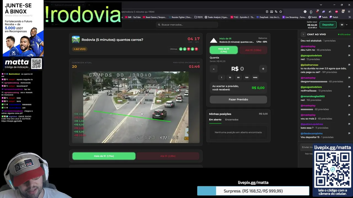Flag the @rikedocampinho chat message
The height and width of the screenshot is (198, 353).
pyautogui.click(x=349, y=133)
